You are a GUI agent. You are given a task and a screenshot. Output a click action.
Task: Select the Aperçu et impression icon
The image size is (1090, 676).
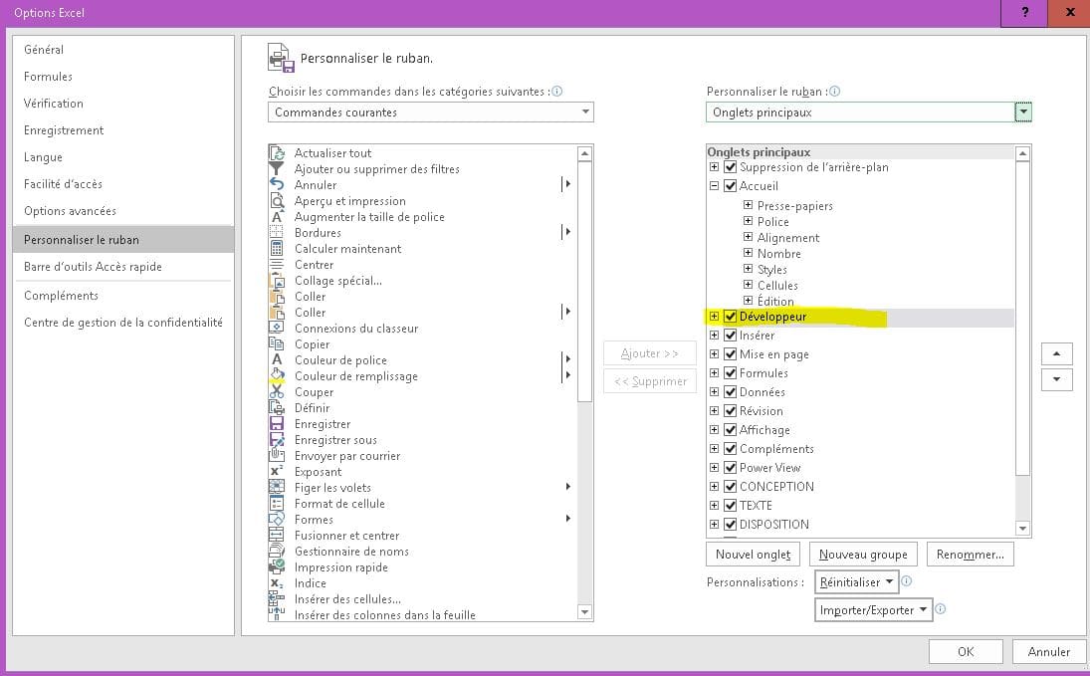(x=277, y=201)
